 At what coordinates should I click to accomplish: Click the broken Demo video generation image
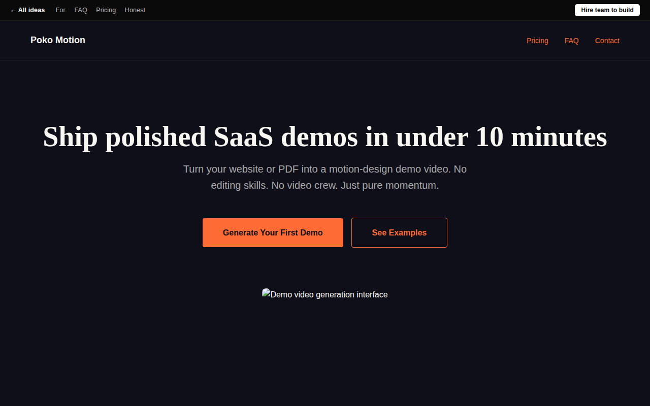tap(325, 294)
